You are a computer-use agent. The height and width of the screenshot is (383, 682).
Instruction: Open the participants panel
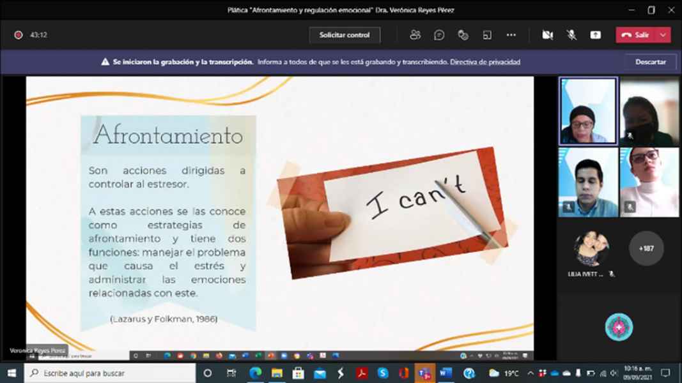415,35
